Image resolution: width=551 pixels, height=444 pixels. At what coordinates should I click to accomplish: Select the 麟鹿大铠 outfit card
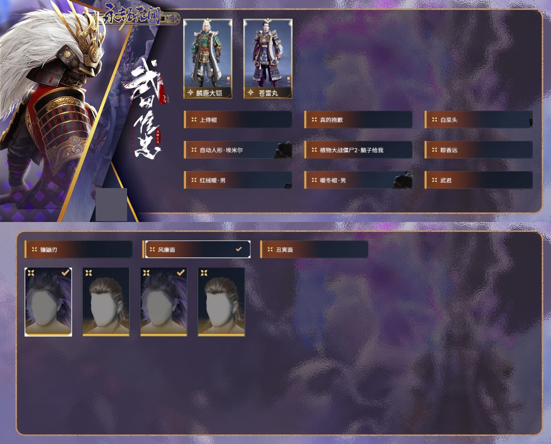point(208,59)
